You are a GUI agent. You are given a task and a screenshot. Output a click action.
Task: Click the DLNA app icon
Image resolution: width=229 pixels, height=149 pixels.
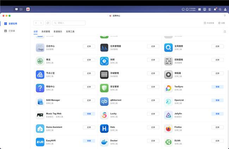pos(168,142)
